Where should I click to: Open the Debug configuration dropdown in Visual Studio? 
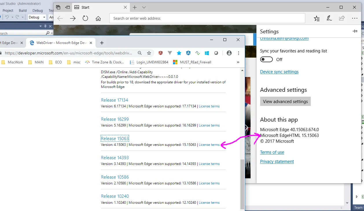(37, 17)
